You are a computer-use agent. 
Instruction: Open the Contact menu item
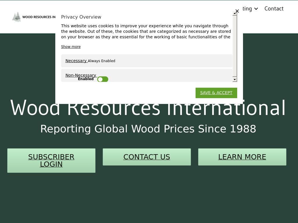274,9
